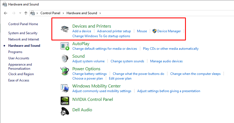Click Add a device link
This screenshot has height=123, width=234.
click(x=82, y=31)
